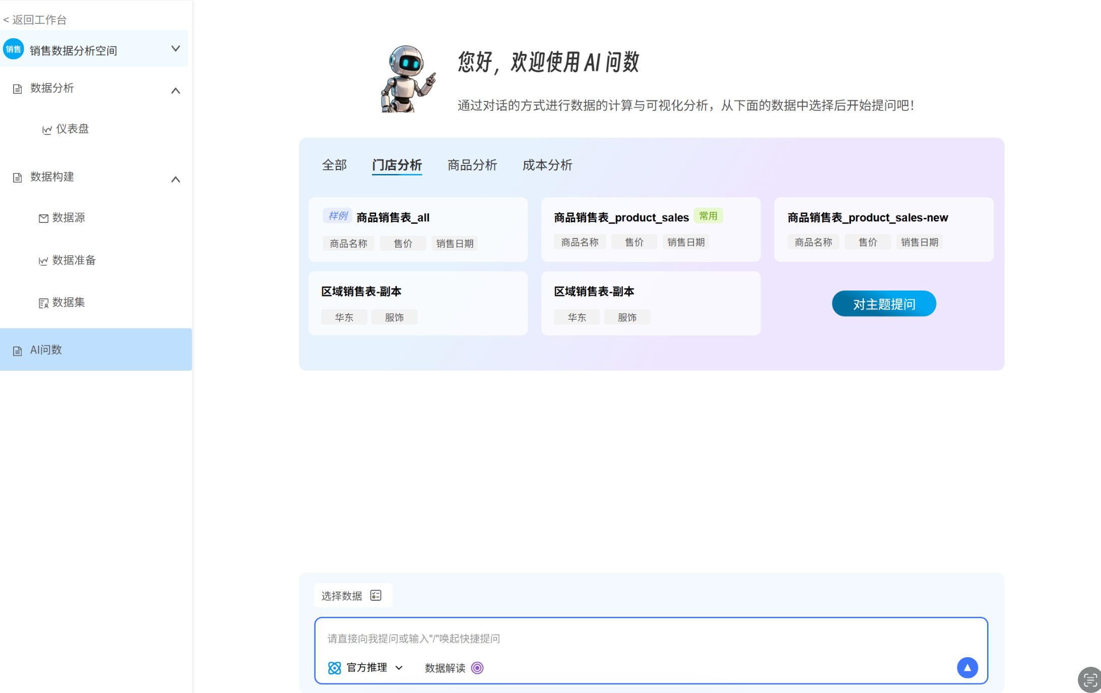Screen dimensions: 1101x693
Task: Click the 官方推理 atom icon
Action: pyautogui.click(x=335, y=668)
